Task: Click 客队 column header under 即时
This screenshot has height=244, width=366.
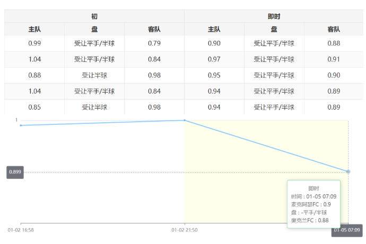Action: pyautogui.click(x=334, y=30)
